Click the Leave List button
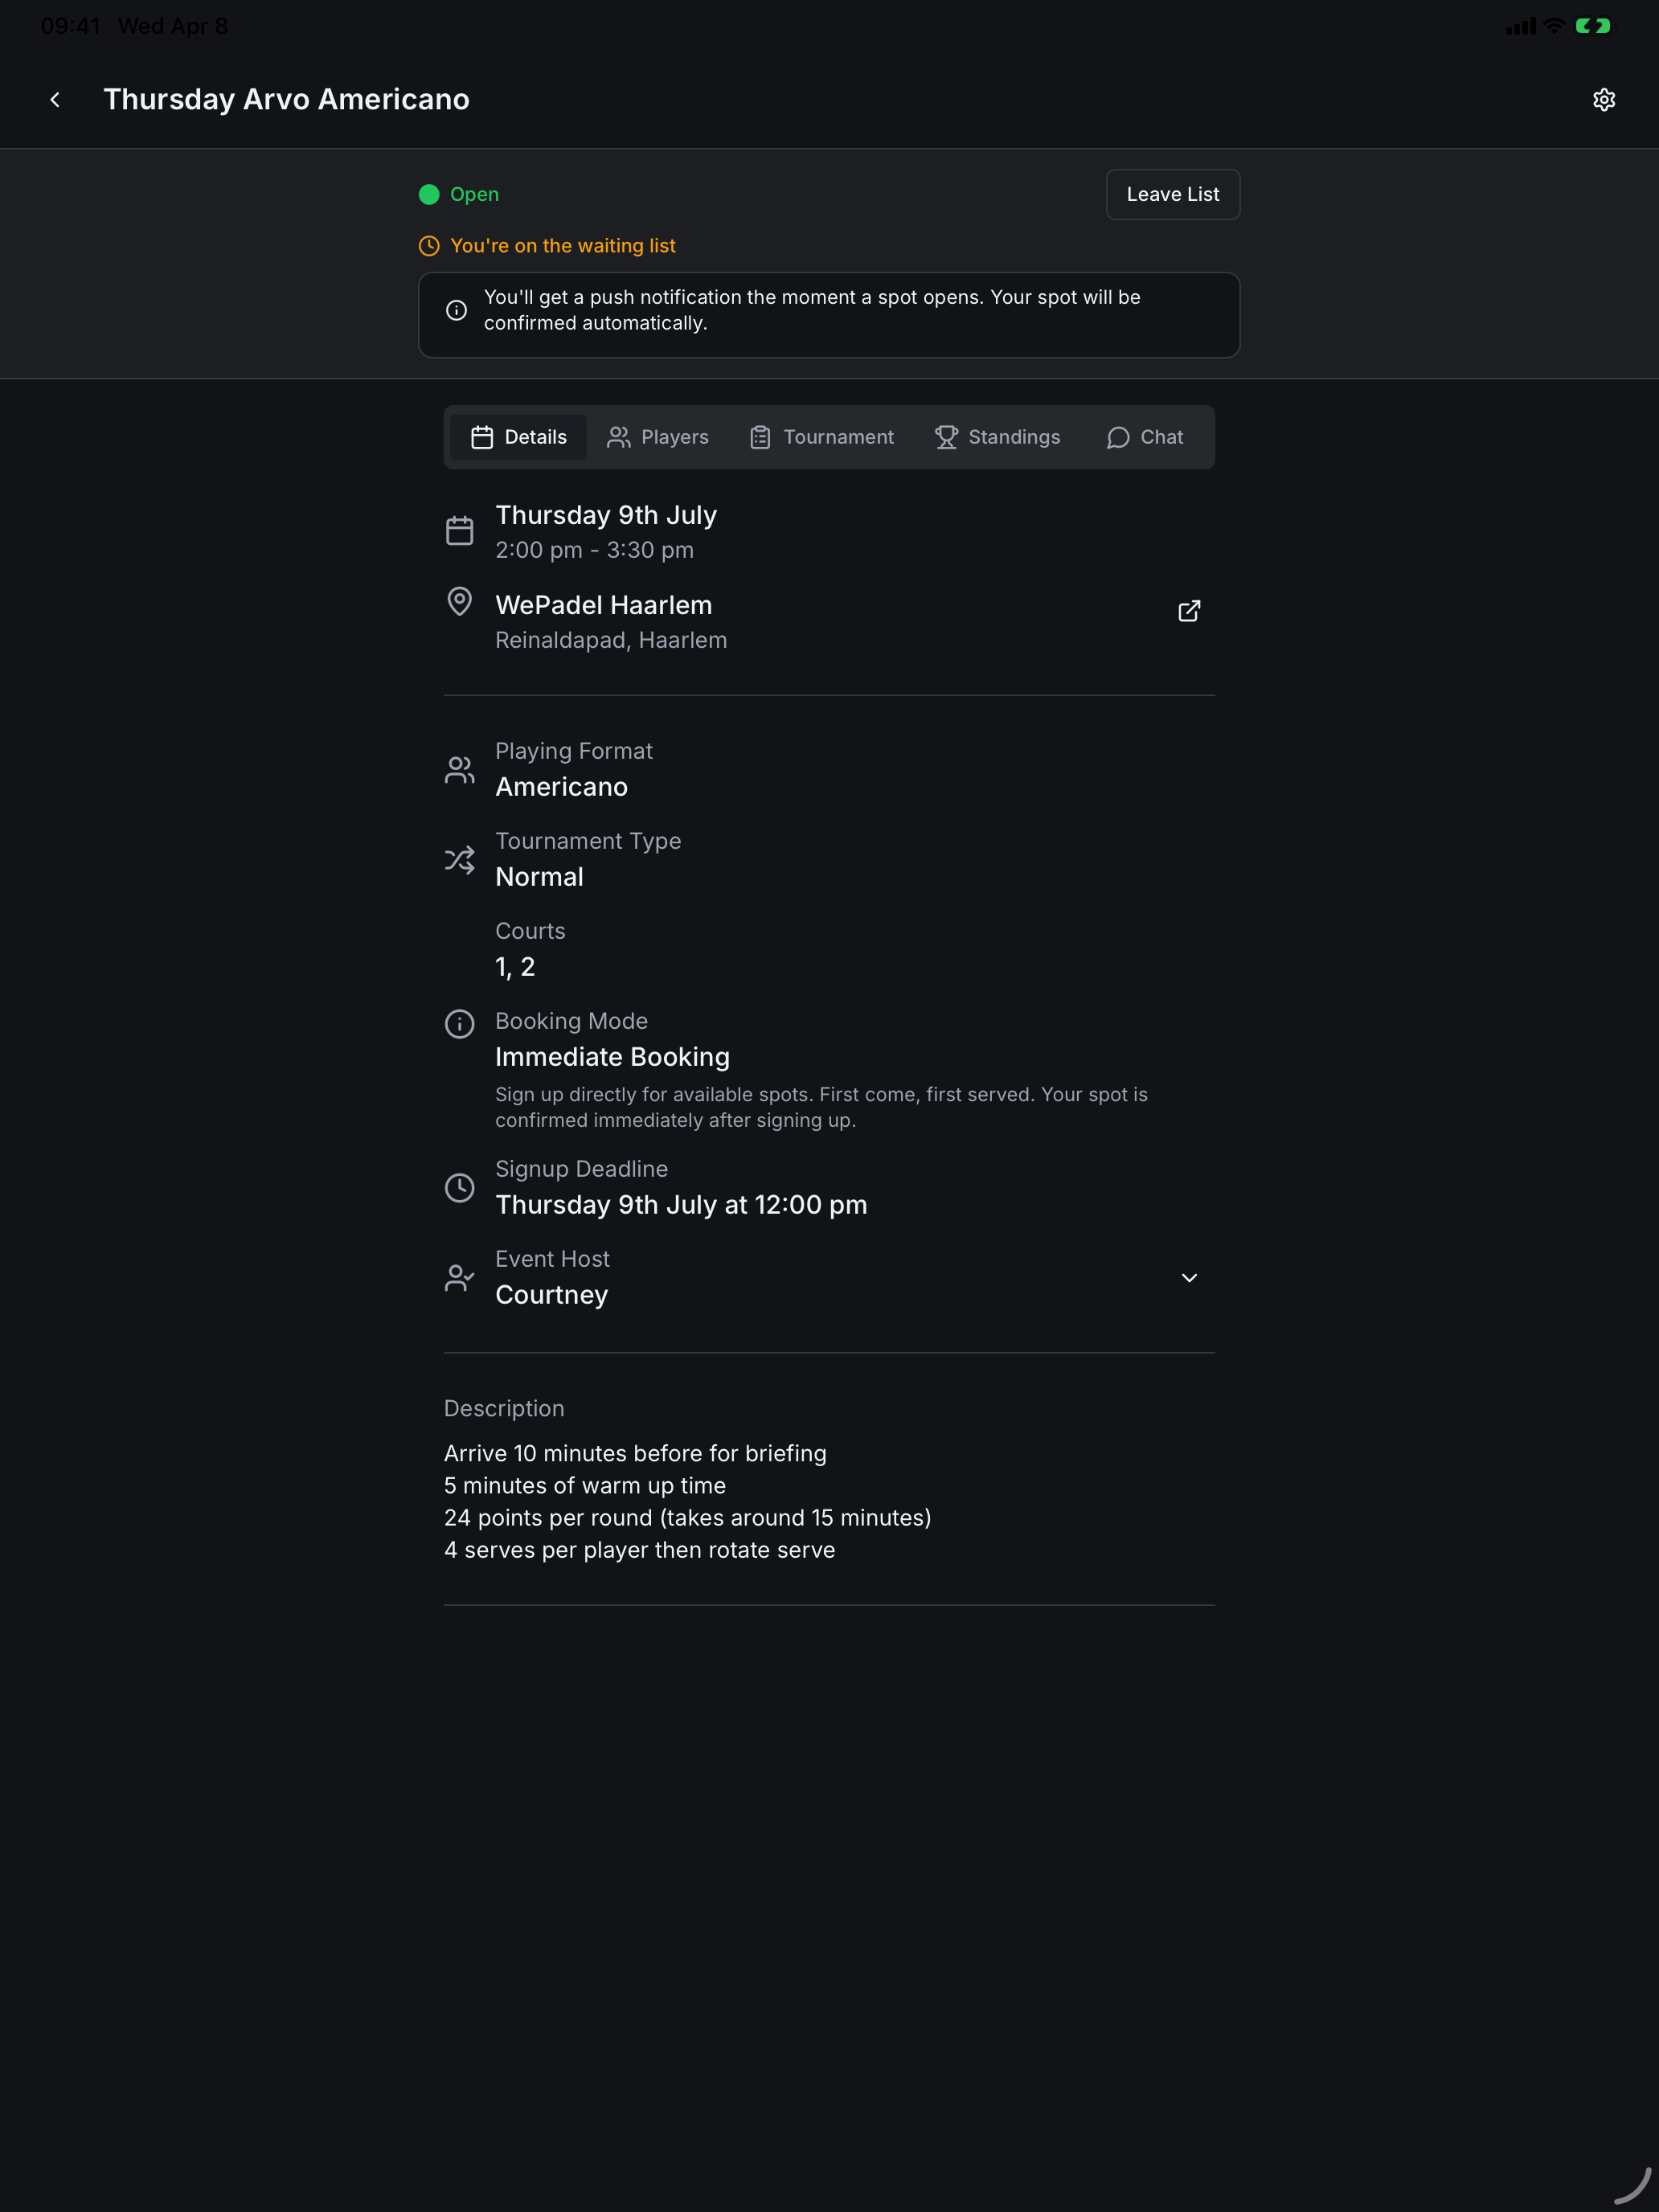 (1172, 194)
